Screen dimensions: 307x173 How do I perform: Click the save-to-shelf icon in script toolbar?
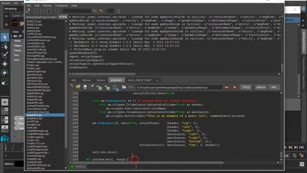[x=92, y=86]
